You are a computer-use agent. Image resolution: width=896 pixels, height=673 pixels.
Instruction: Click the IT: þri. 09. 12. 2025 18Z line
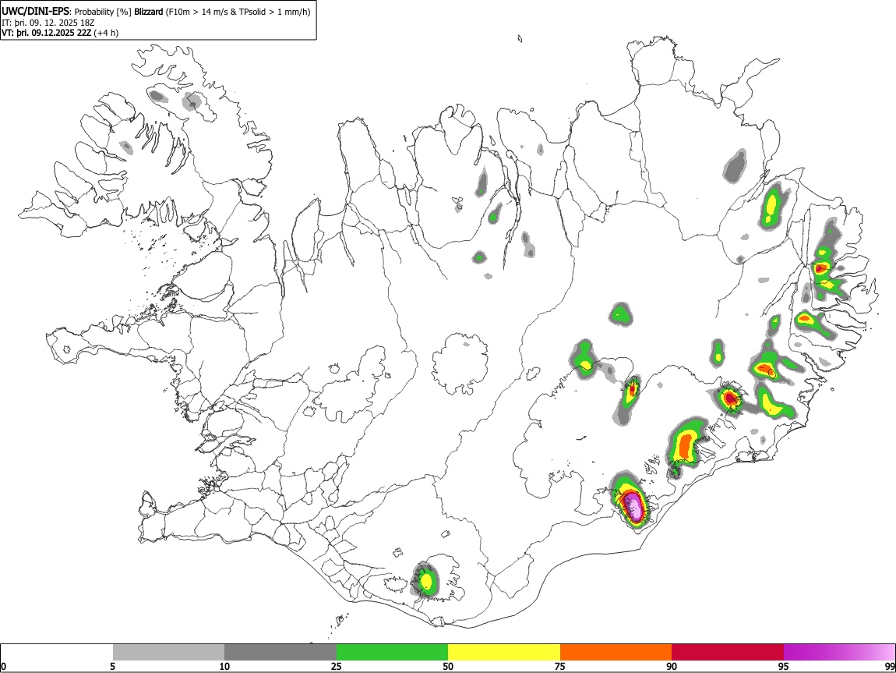click(x=48, y=23)
